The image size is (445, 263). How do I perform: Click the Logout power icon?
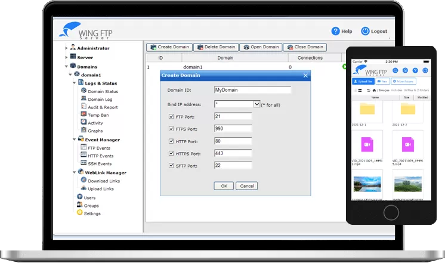click(365, 31)
